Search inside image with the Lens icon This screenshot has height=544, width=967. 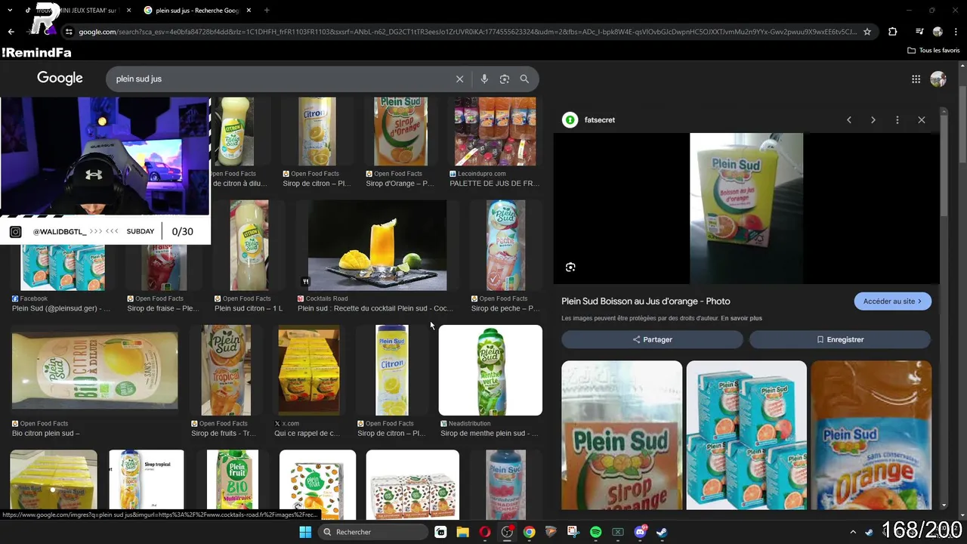click(x=570, y=267)
